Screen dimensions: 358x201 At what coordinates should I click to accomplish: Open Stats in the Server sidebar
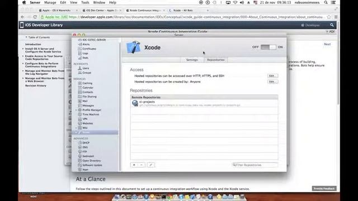point(85,58)
